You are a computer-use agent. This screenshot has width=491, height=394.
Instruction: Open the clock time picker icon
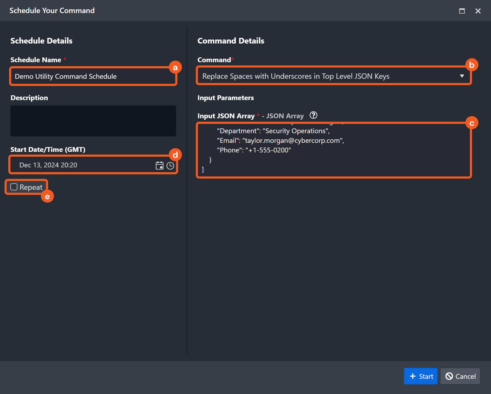[170, 166]
